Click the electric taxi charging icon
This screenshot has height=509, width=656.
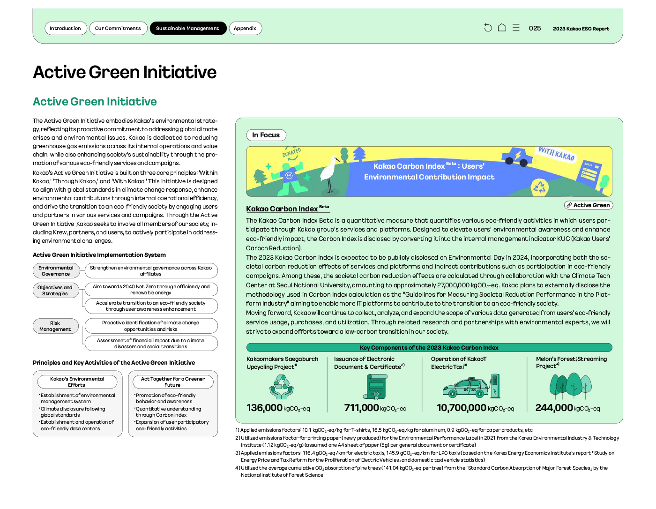[x=472, y=386]
